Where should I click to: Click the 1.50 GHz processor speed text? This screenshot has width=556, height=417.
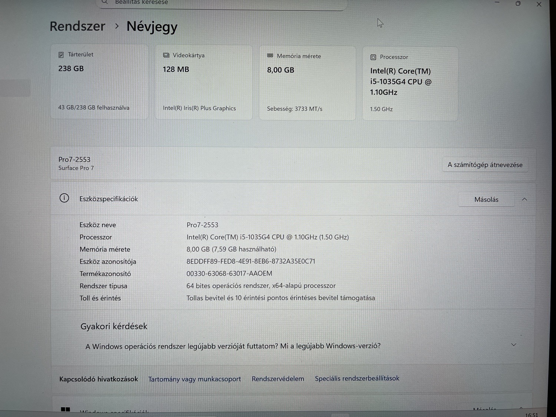click(381, 109)
